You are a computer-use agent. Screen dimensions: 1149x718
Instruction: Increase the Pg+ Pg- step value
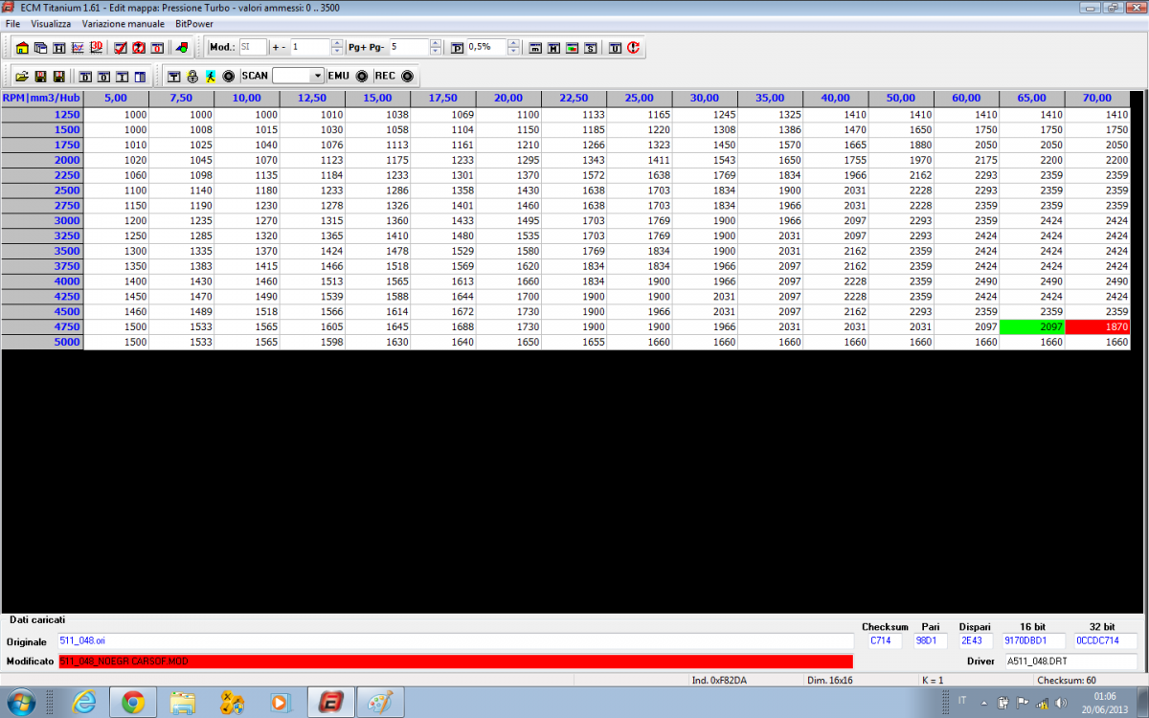[437, 43]
